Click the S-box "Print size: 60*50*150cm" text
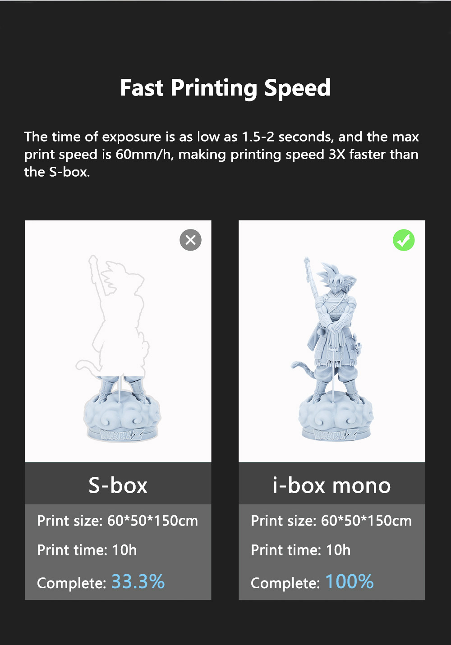Screen dimensions: 451x645 [117, 521]
